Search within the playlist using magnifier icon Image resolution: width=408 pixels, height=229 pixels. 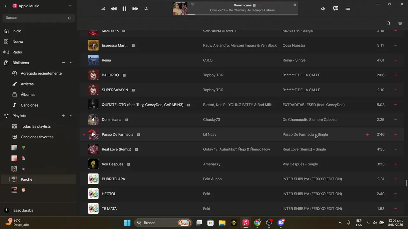(x=389, y=23)
